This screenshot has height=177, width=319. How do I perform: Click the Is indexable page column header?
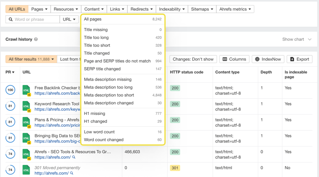click(296, 75)
